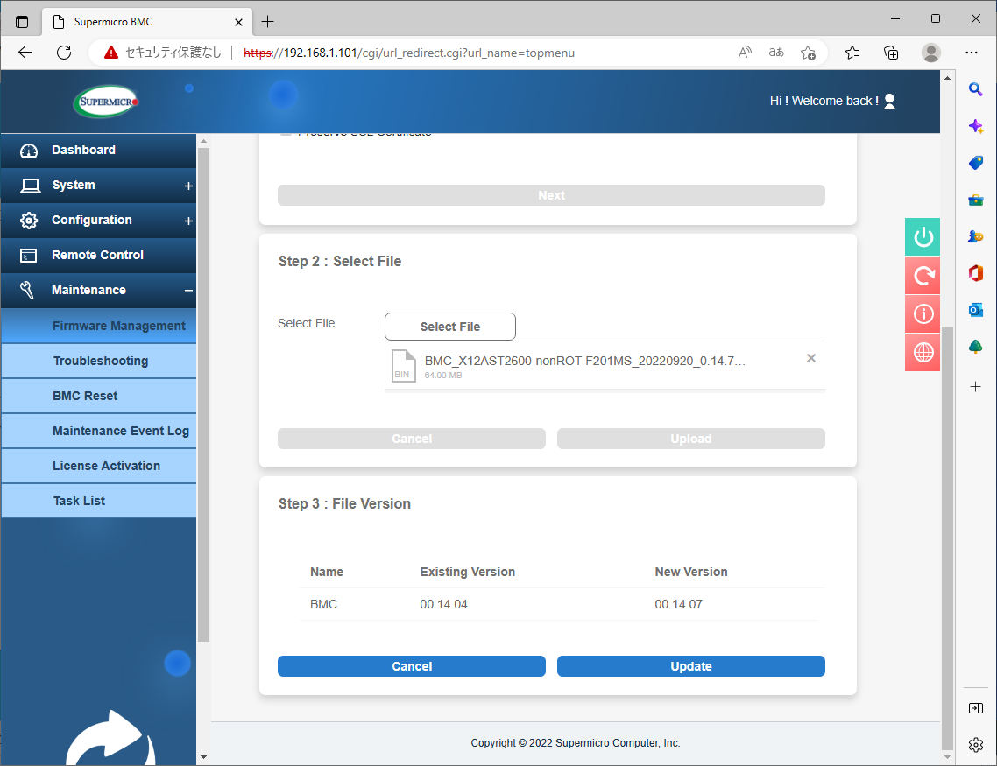Toggle the sidebar panel hide icon

pyautogui.click(x=975, y=708)
